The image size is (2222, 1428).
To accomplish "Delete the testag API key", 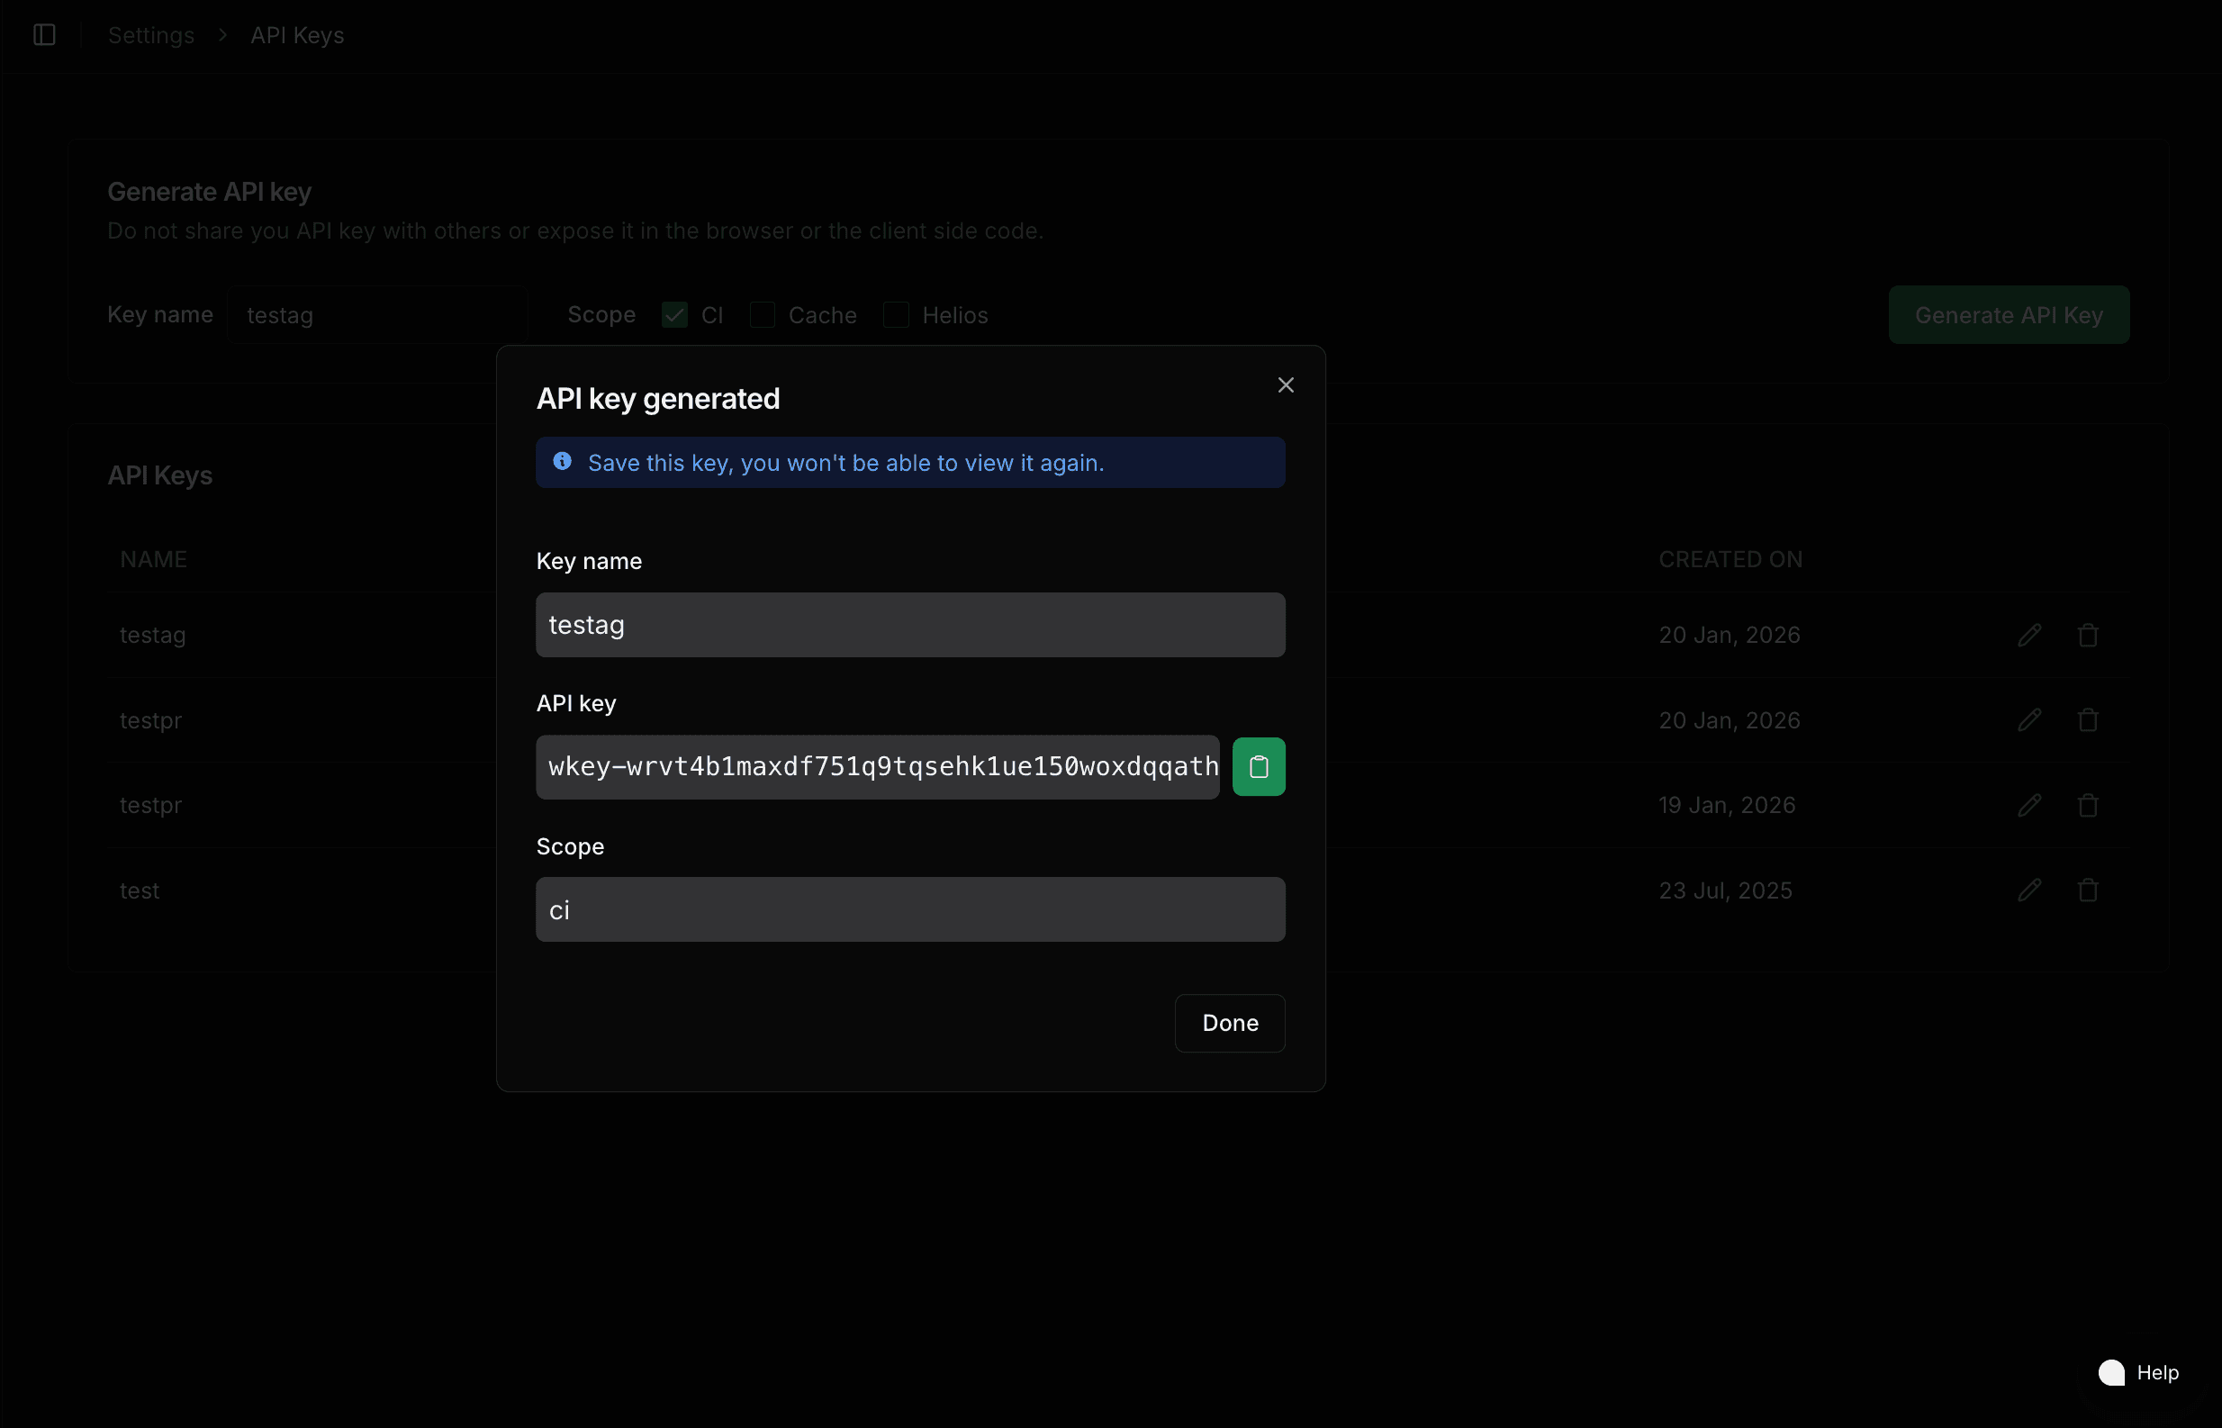I will (x=2088, y=634).
